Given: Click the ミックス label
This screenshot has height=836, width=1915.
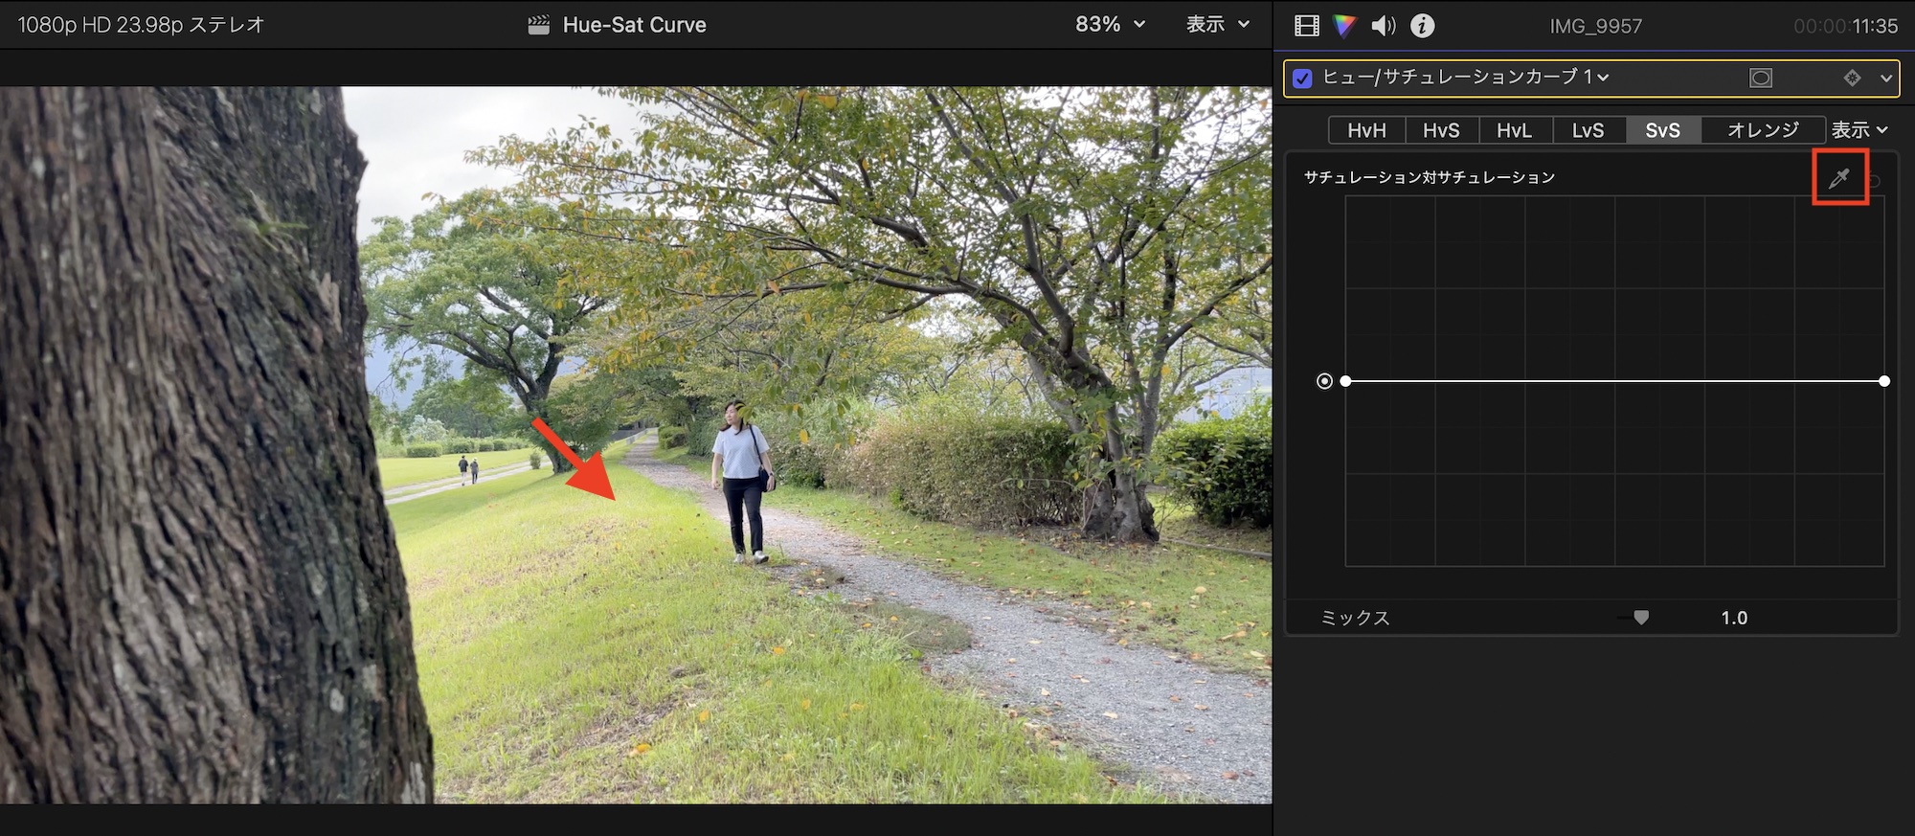Looking at the screenshot, I should pyautogui.click(x=1355, y=618).
